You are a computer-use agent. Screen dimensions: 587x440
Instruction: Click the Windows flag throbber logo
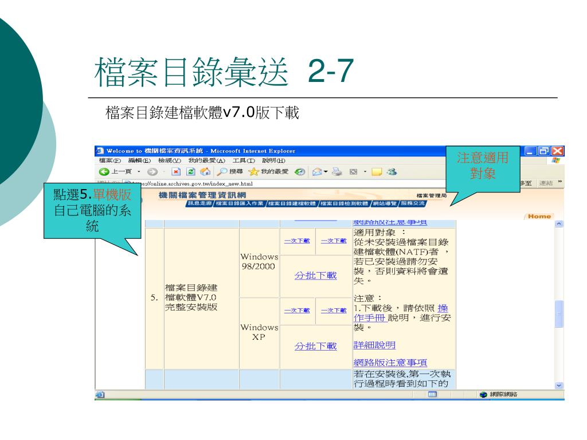[556, 160]
